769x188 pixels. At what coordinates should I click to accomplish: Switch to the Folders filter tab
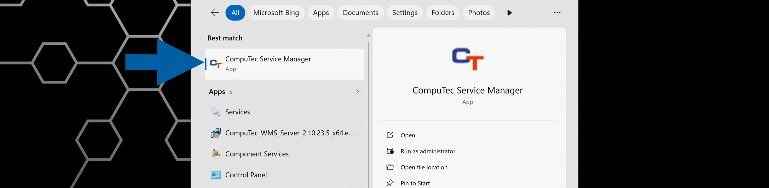(442, 13)
